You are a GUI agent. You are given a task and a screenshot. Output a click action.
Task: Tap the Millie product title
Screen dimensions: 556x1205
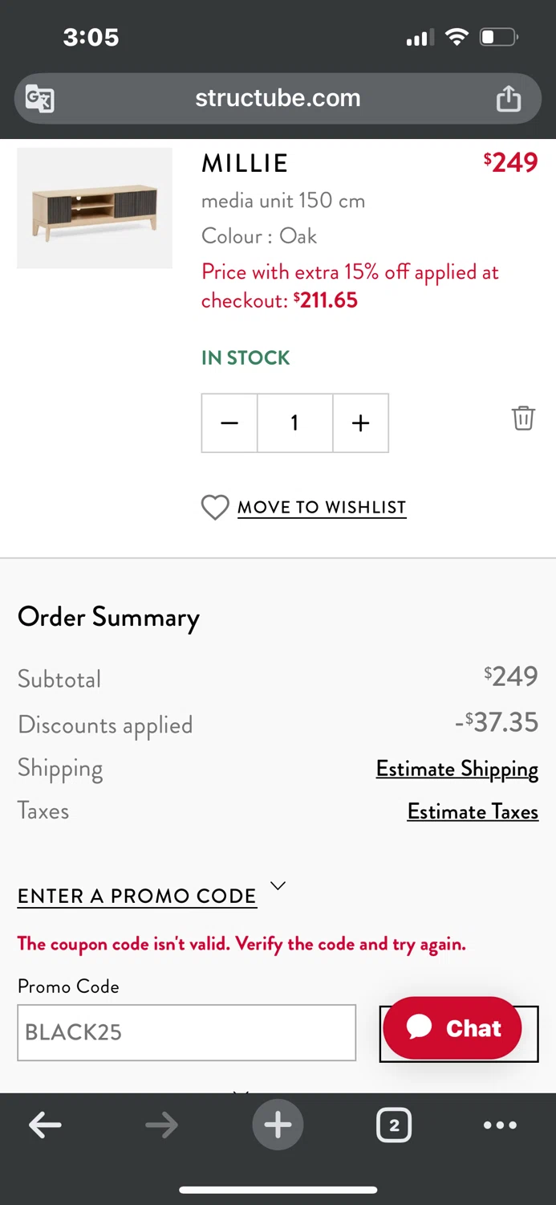click(245, 163)
